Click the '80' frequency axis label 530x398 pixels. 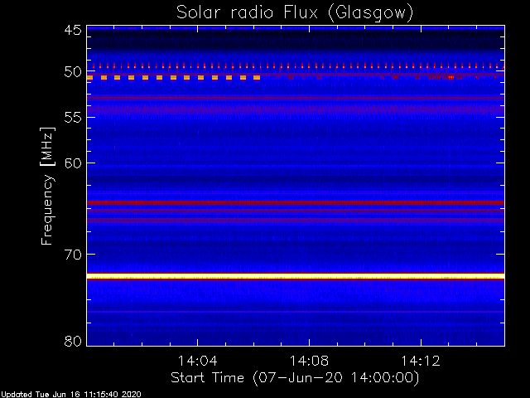point(73,341)
